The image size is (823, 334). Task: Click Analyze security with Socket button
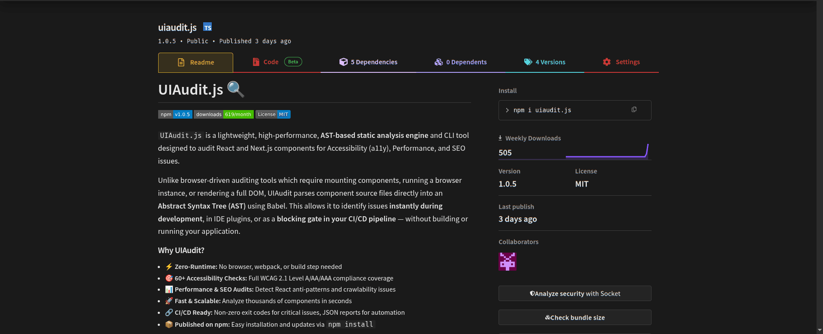575,293
